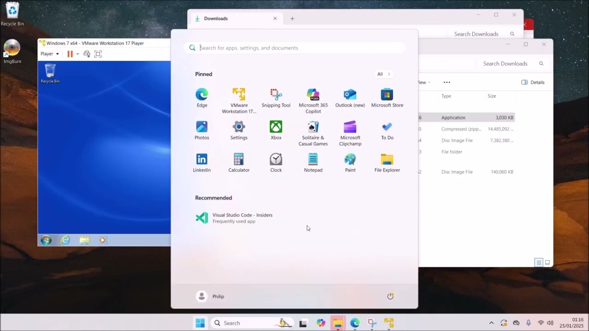Image resolution: width=589 pixels, height=331 pixels.
Task: Open Copilot from the taskbar
Action: click(x=321, y=323)
